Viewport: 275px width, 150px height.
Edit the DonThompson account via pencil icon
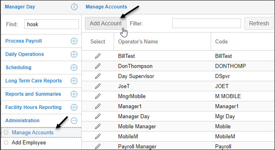point(98,66)
